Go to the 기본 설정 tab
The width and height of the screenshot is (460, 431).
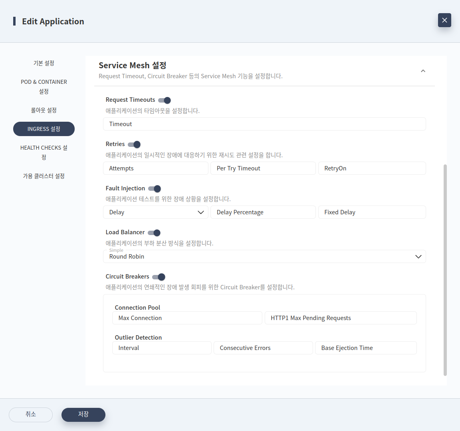pyautogui.click(x=44, y=63)
